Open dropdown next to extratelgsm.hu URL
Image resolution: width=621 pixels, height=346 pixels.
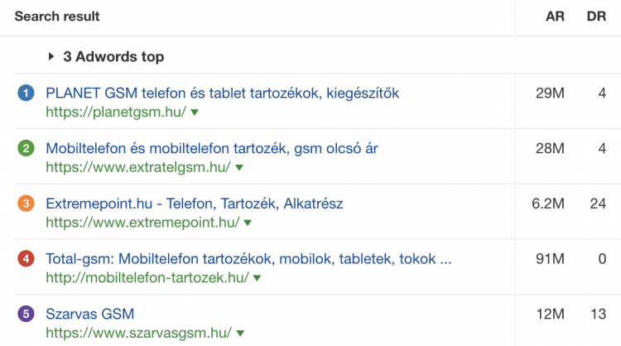coord(239,167)
